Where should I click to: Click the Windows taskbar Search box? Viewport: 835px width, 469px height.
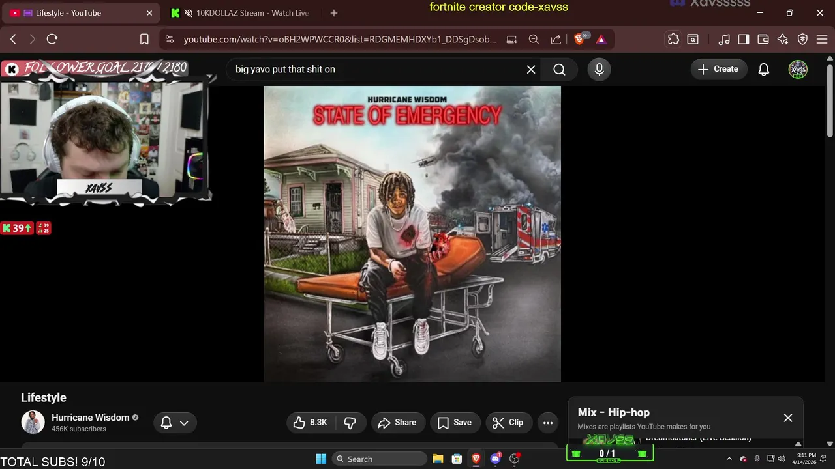(379, 459)
